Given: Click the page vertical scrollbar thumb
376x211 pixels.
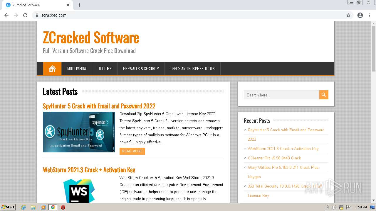Looking at the screenshot, I should click(374, 48).
